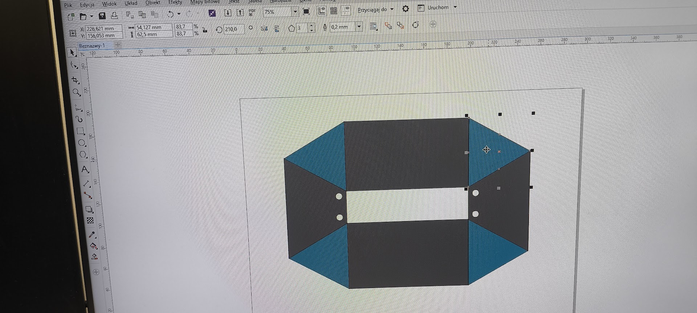Click the polygon sides stepper arrows
The height and width of the screenshot is (313, 697).
click(311, 28)
